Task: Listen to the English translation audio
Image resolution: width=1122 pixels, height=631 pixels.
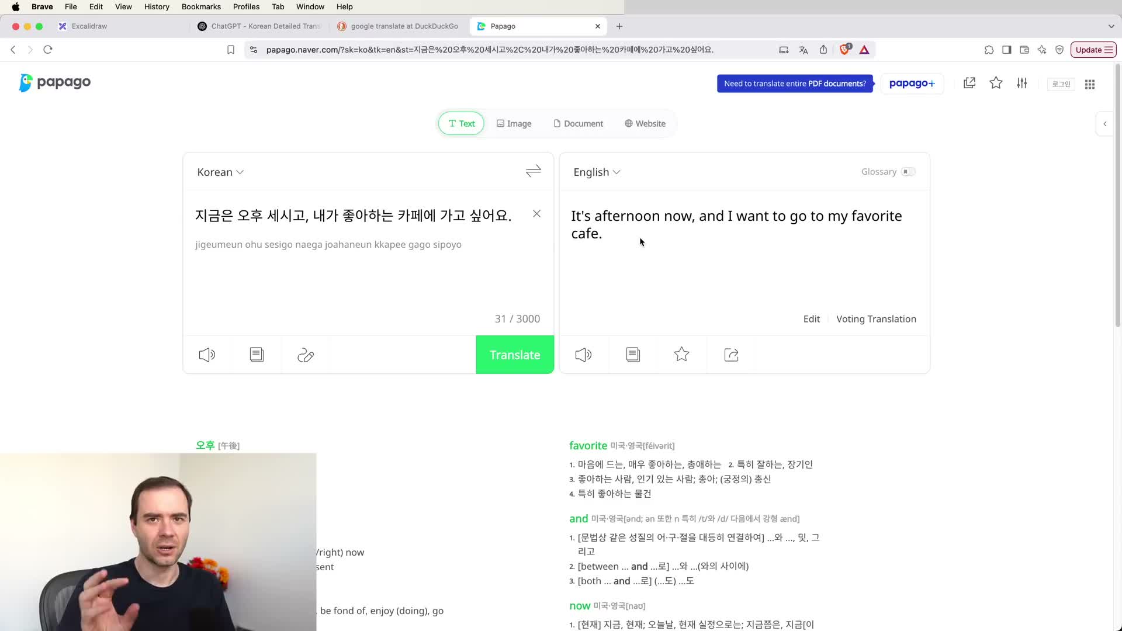Action: 583,355
